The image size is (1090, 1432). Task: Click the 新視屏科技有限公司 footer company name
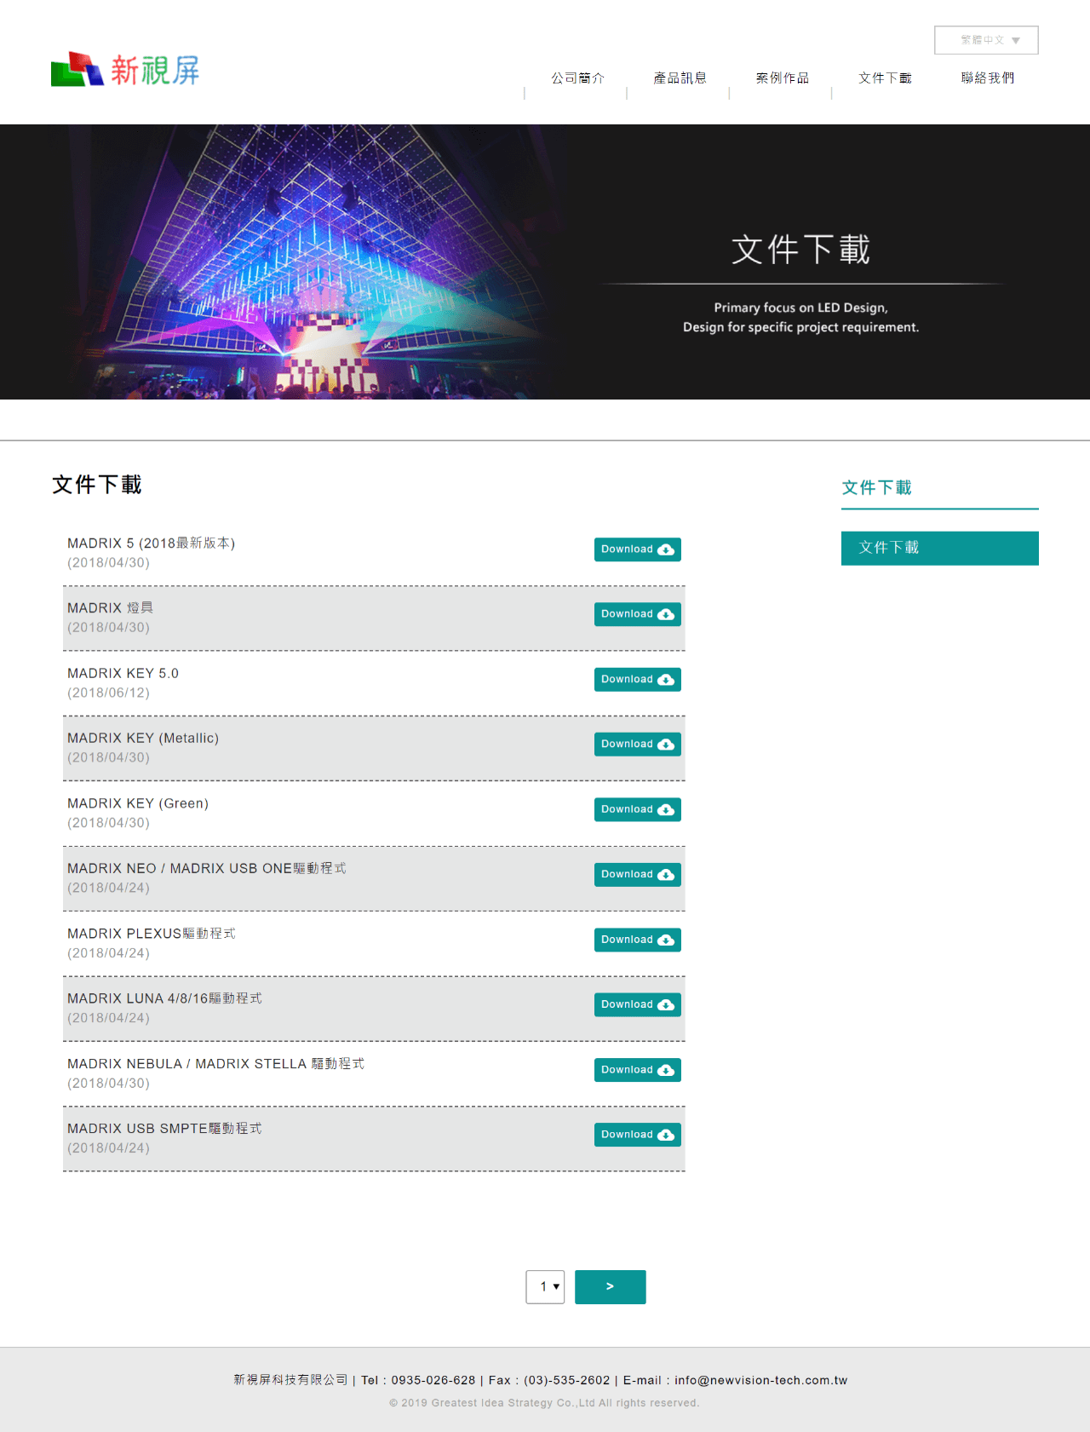(291, 1380)
